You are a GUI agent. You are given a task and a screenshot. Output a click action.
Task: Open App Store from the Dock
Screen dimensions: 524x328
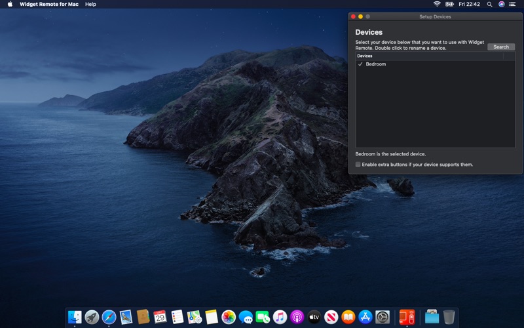point(365,318)
